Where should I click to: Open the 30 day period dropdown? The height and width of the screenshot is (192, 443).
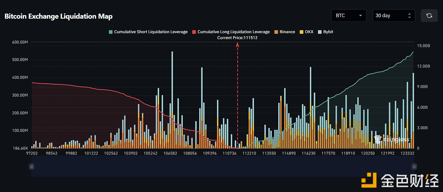393,16
